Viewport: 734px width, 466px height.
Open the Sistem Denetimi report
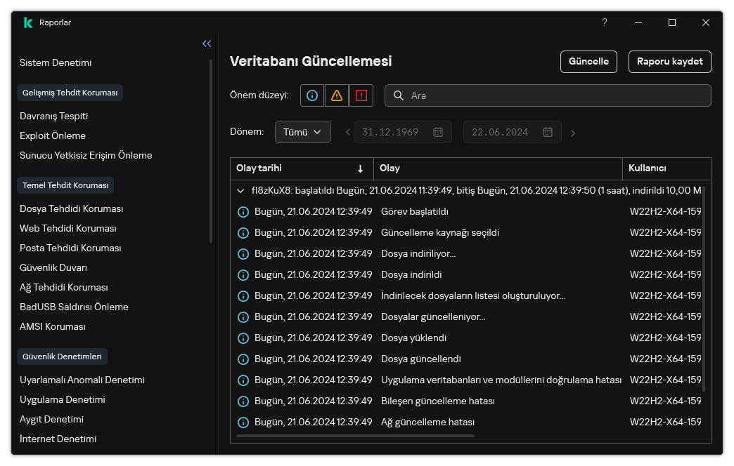56,62
